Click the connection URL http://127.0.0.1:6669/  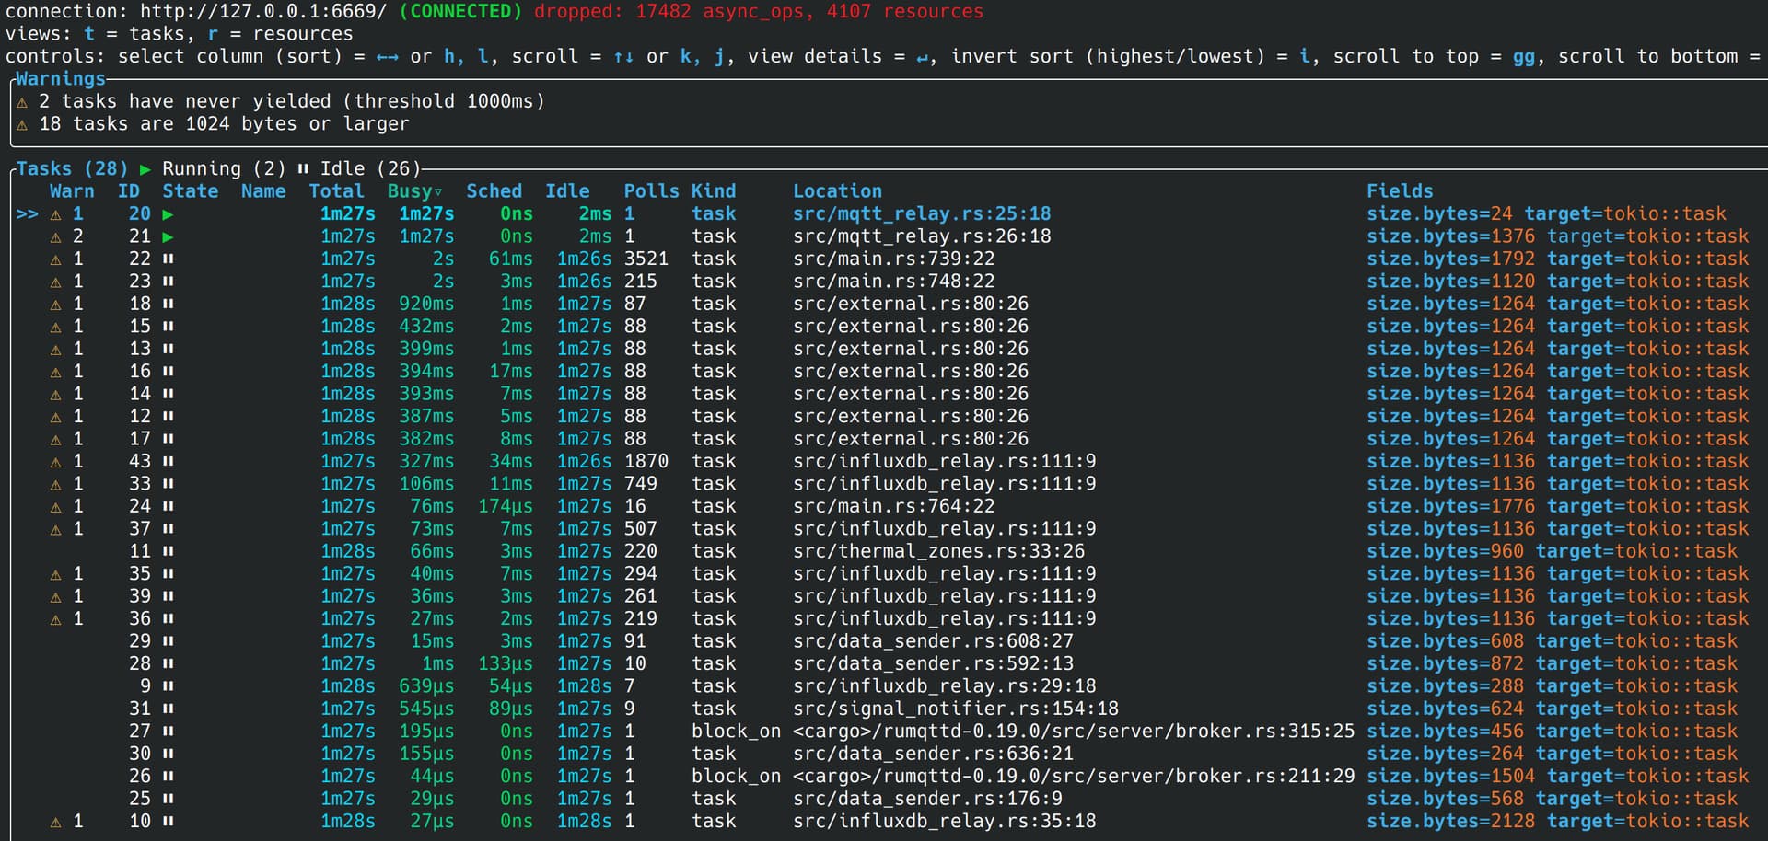(x=263, y=11)
